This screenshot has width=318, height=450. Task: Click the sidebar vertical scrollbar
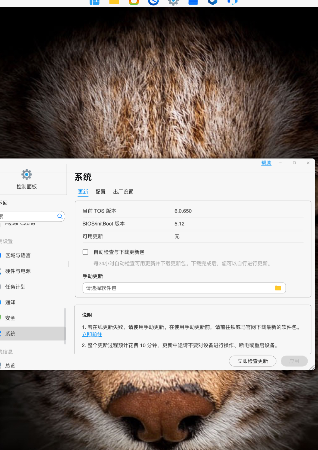tap(65, 326)
